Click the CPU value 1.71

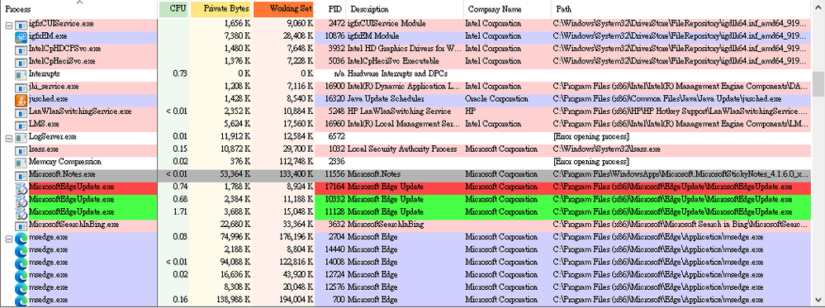[x=180, y=211]
